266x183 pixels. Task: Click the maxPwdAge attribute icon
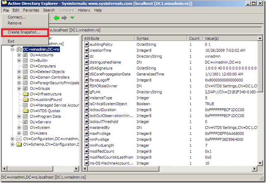(86, 134)
